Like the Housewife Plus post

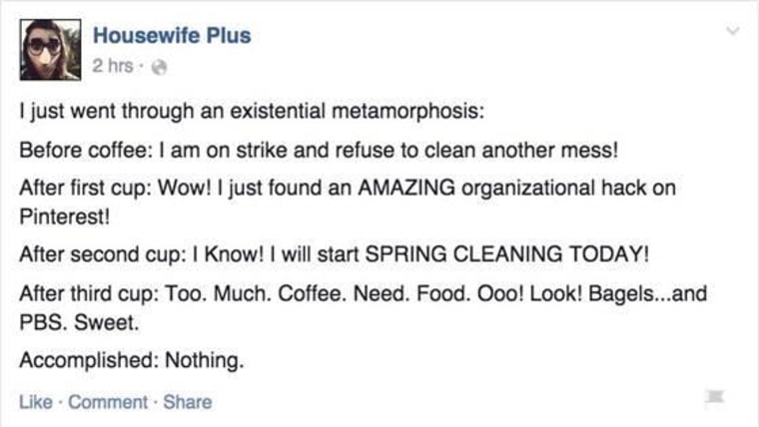pyautogui.click(x=36, y=402)
